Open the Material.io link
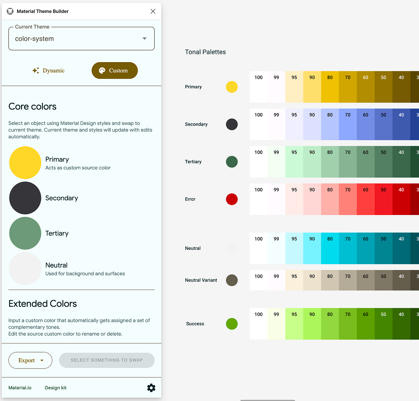Image resolution: width=419 pixels, height=401 pixels. click(x=20, y=388)
